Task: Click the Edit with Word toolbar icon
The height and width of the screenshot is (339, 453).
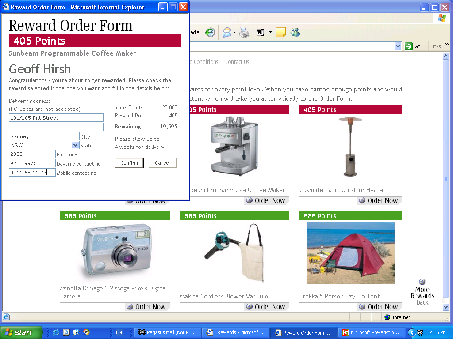Action: tap(260, 32)
